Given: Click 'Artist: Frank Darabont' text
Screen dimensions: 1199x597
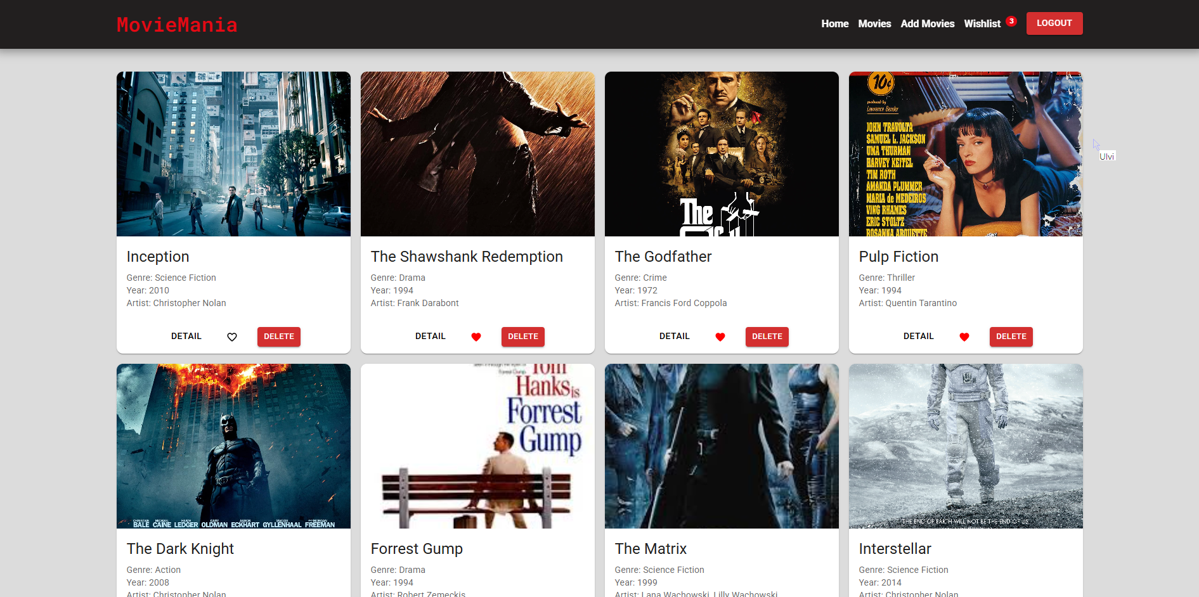Looking at the screenshot, I should (x=415, y=303).
